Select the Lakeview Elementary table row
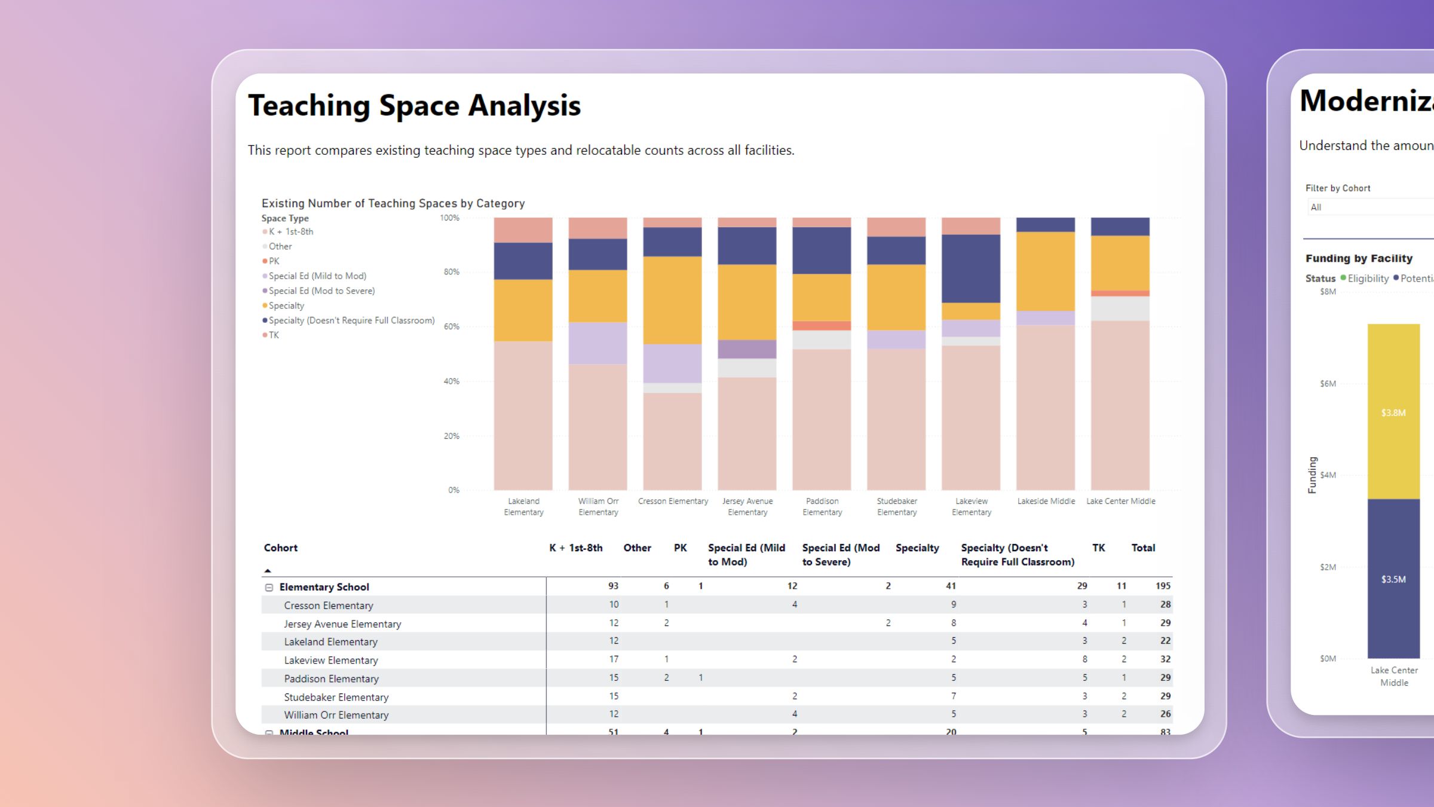The height and width of the screenshot is (807, 1434). point(330,661)
